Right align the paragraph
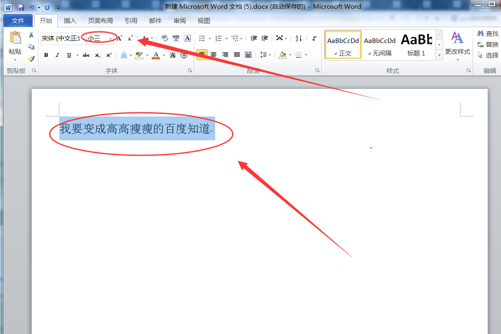The height and width of the screenshot is (334, 501). [225, 55]
